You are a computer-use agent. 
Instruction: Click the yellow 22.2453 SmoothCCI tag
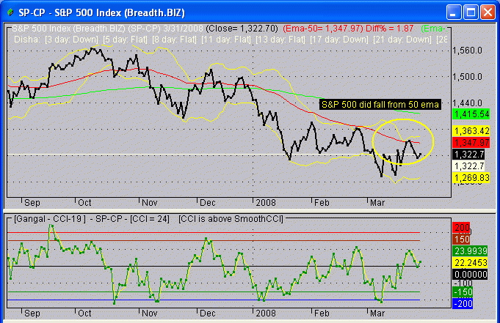point(471,262)
